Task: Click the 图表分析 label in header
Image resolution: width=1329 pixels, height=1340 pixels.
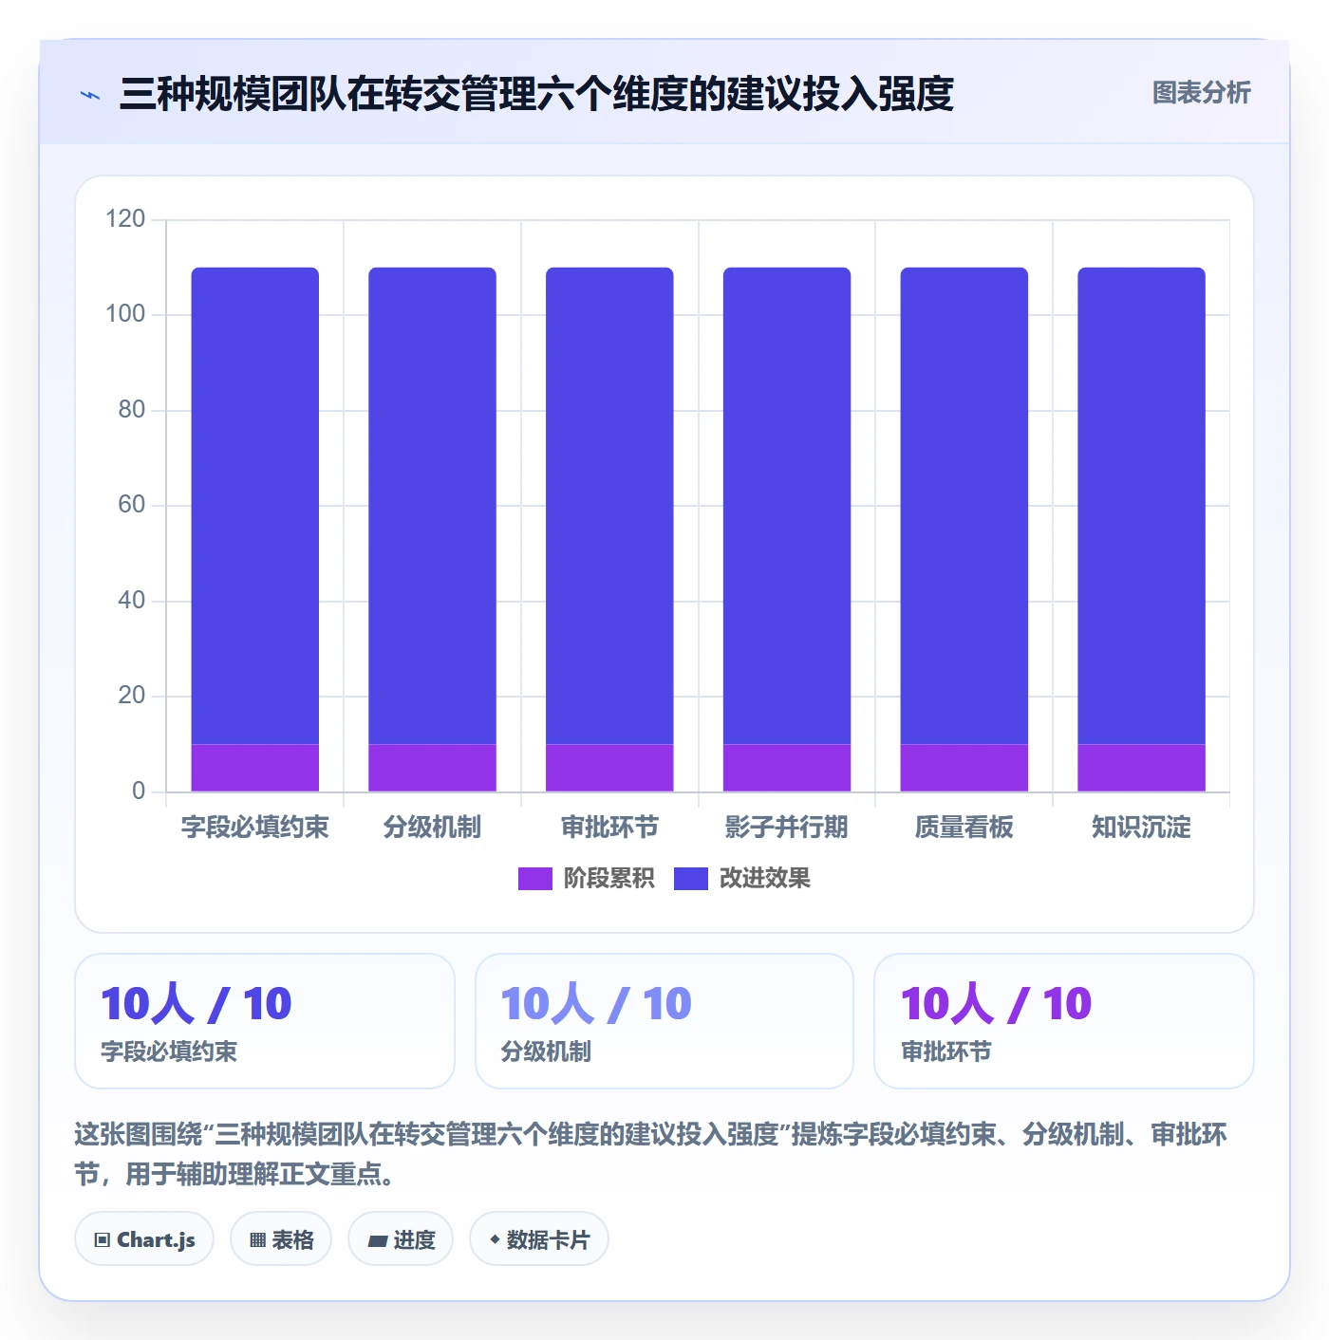Action: coord(1201,93)
